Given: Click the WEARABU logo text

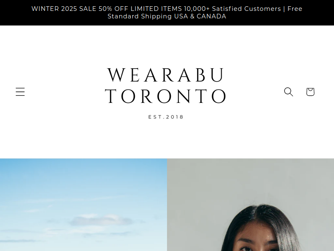Looking at the screenshot, I should click(166, 75).
